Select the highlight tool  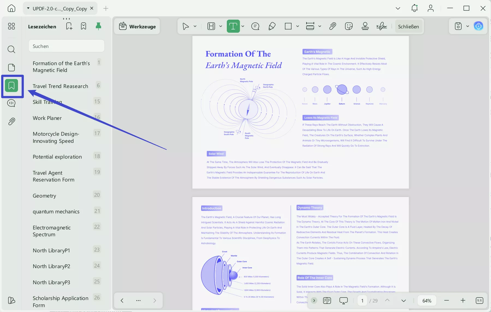[211, 26]
